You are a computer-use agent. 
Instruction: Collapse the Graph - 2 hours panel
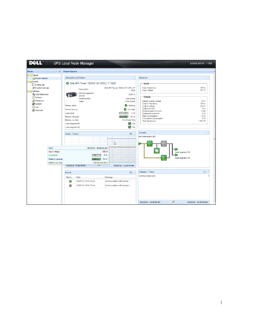[134, 134]
